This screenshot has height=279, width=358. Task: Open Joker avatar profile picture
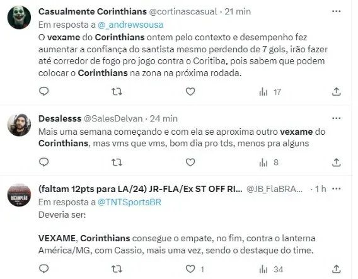[x=19, y=18]
